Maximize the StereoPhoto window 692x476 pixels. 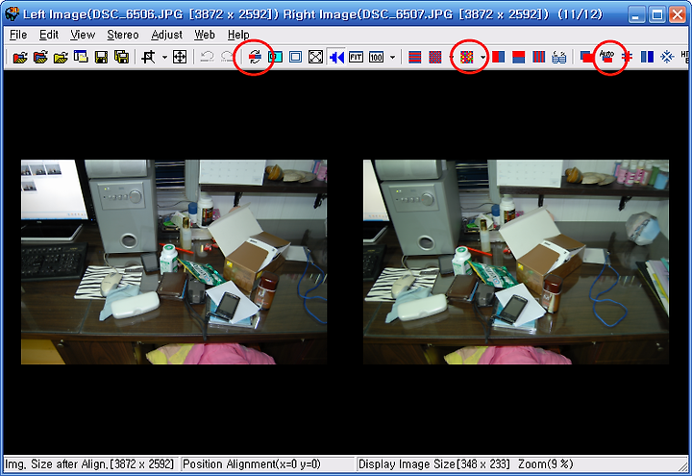coord(656,15)
